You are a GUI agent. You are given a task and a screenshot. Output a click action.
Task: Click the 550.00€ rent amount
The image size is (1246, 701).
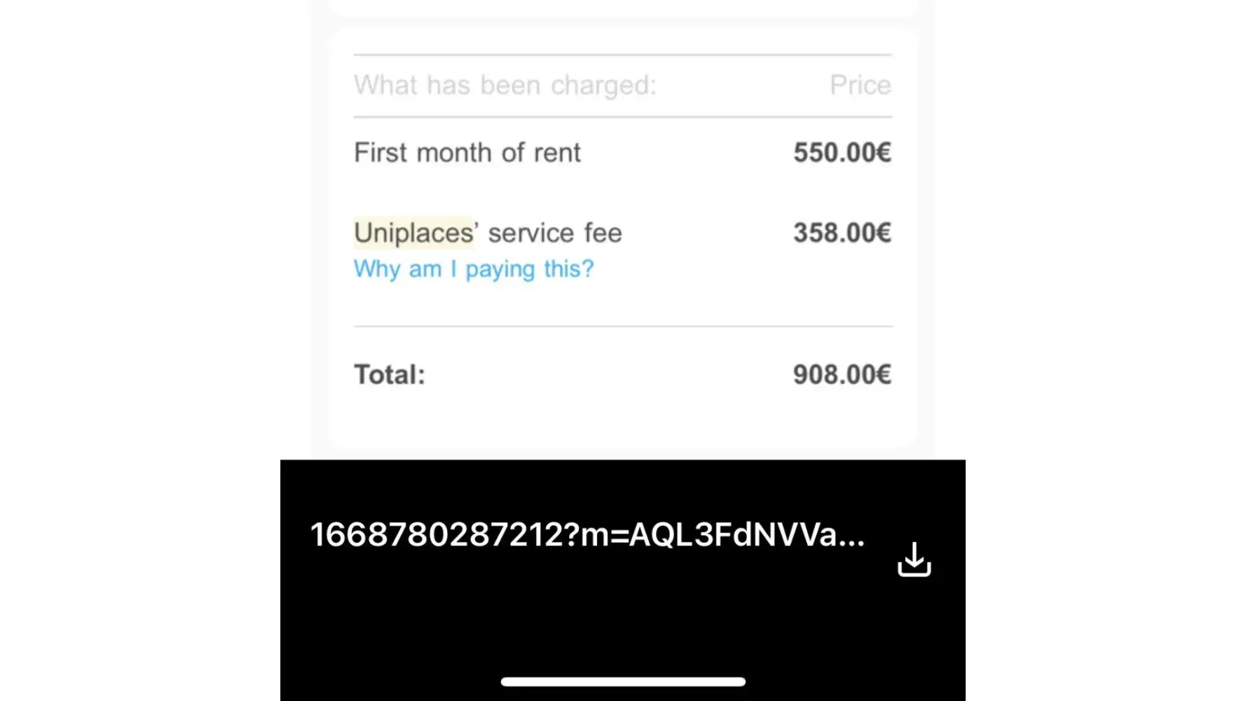coord(842,152)
